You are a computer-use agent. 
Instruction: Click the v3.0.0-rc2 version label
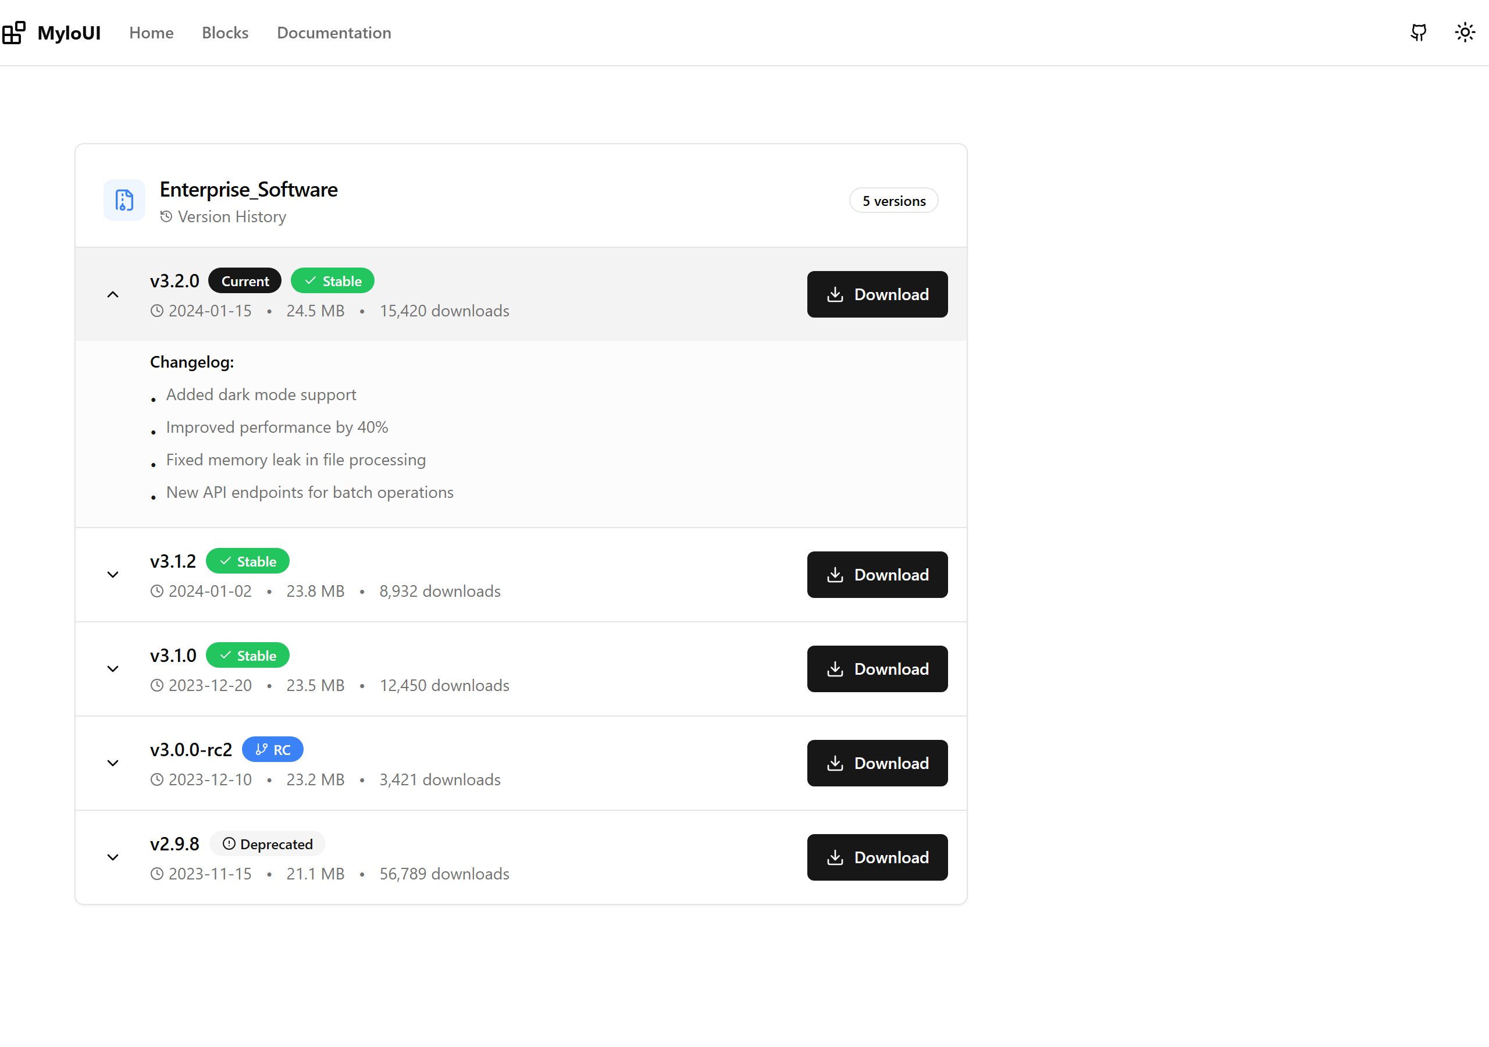click(x=191, y=749)
